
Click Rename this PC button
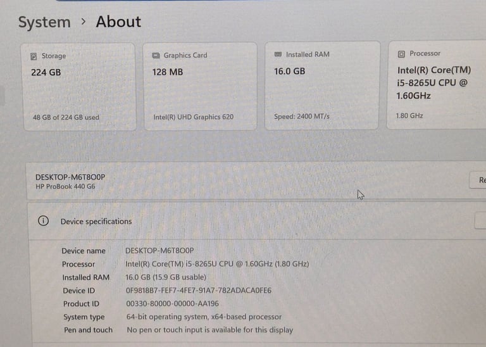click(x=478, y=180)
